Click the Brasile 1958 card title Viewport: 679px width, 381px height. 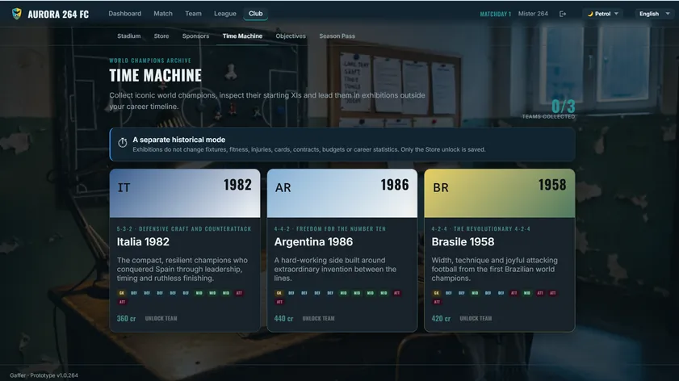coord(463,241)
